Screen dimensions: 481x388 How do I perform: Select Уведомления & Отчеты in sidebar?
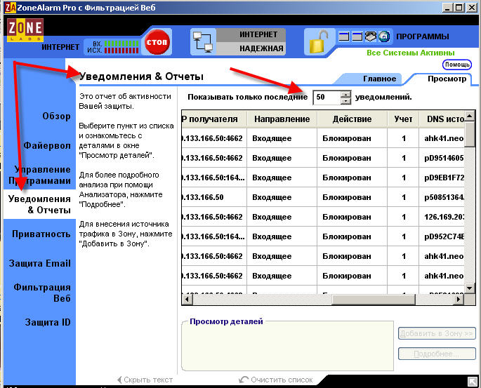(x=39, y=204)
